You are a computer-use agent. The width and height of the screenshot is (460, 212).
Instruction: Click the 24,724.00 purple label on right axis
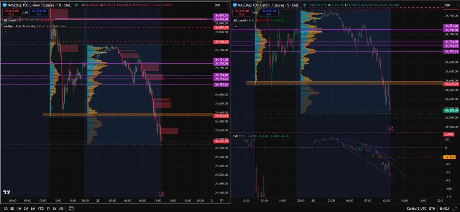click(452, 41)
